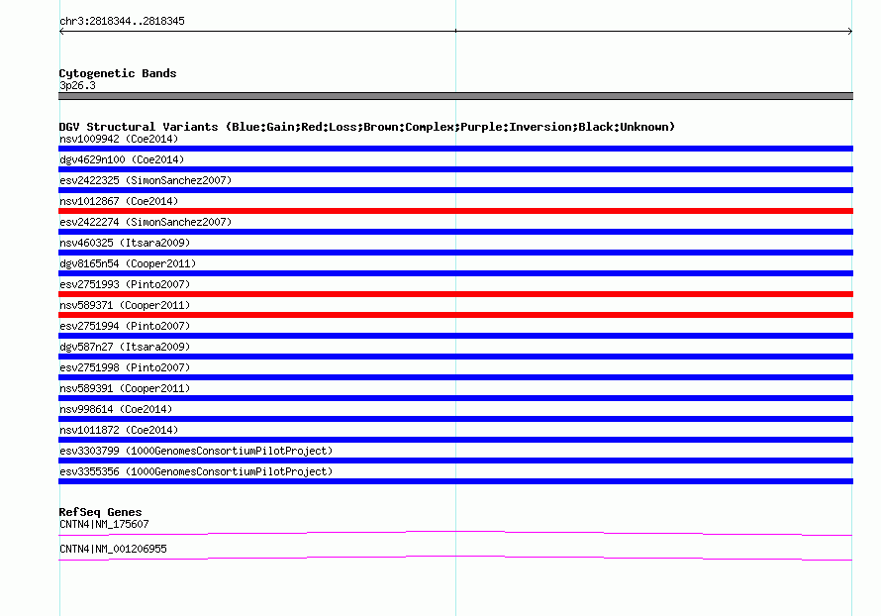The image size is (881, 616).
Task: Click the blue bar under nsv1011872
Action: (x=455, y=440)
